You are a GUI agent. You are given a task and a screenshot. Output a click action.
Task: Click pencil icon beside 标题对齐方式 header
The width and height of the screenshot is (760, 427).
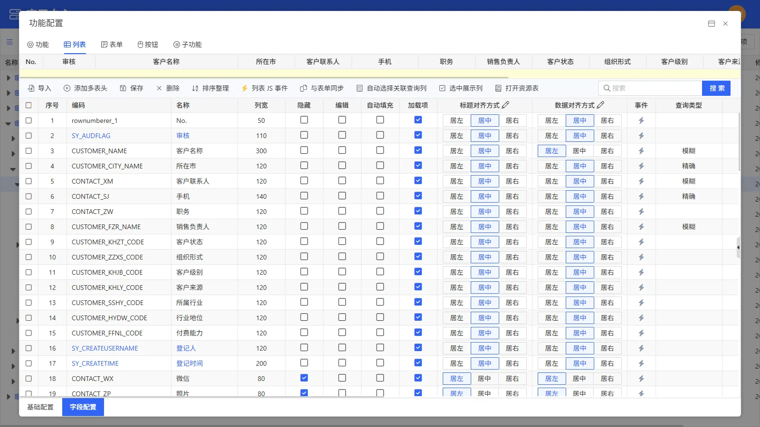tap(505, 105)
